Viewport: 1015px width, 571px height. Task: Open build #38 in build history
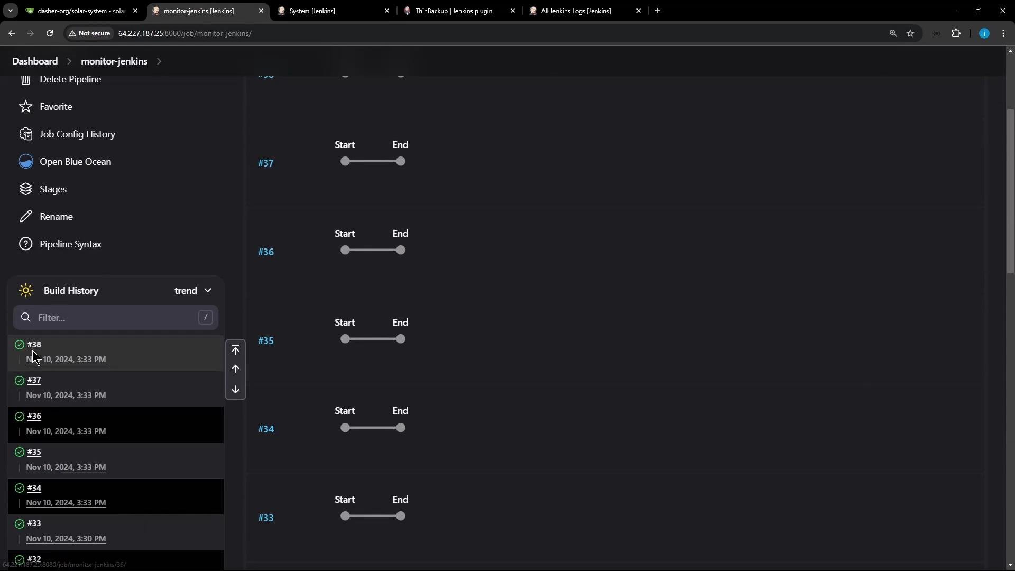pyautogui.click(x=34, y=345)
